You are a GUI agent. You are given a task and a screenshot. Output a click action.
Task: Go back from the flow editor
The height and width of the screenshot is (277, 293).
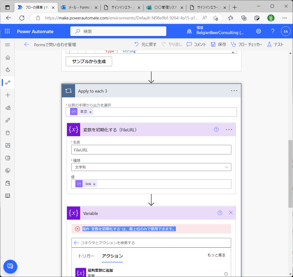(27, 44)
